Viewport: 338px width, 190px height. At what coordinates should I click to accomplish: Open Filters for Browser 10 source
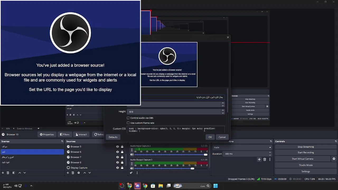[x=65, y=135]
